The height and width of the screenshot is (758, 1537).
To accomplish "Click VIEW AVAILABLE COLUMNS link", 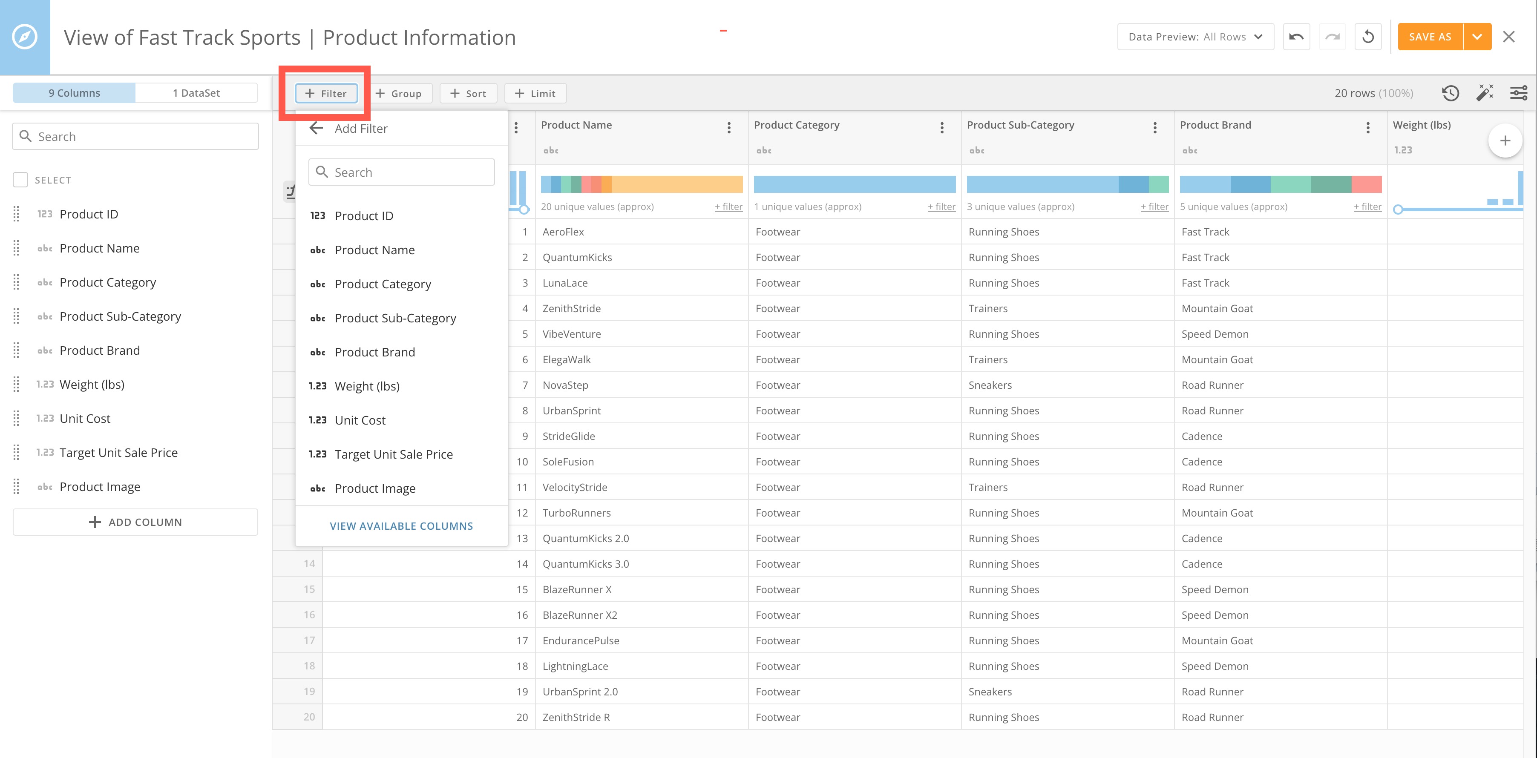I will [x=401, y=525].
